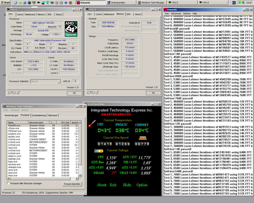254x203 pixels.
Task: Click the Name field 'AMD Opteron 146 (UP)'
Action: pos(43,23)
